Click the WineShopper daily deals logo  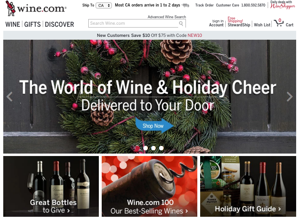tap(282, 5)
